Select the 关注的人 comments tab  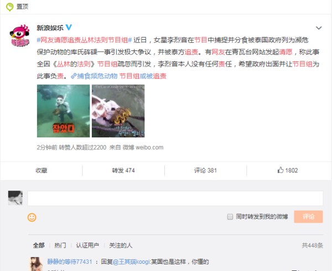121,246
